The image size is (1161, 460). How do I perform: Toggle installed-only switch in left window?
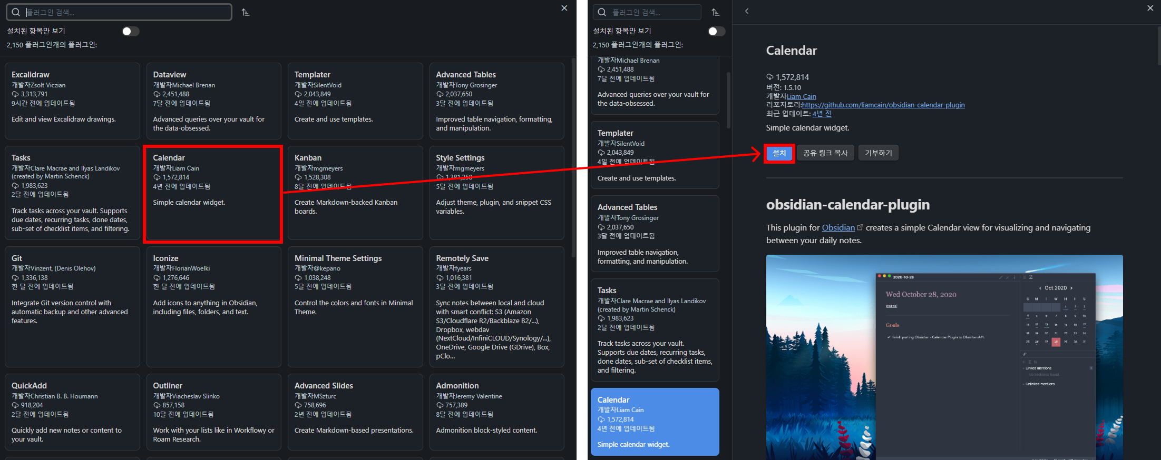click(x=131, y=31)
